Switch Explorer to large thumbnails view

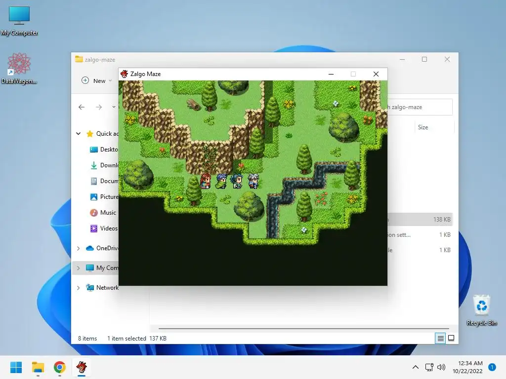pos(451,338)
